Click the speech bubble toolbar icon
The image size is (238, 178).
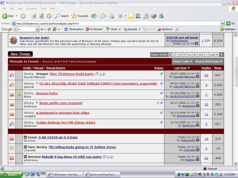[x=153, y=16]
